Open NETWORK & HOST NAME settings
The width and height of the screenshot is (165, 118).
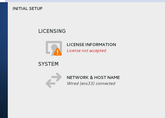[x=93, y=78]
